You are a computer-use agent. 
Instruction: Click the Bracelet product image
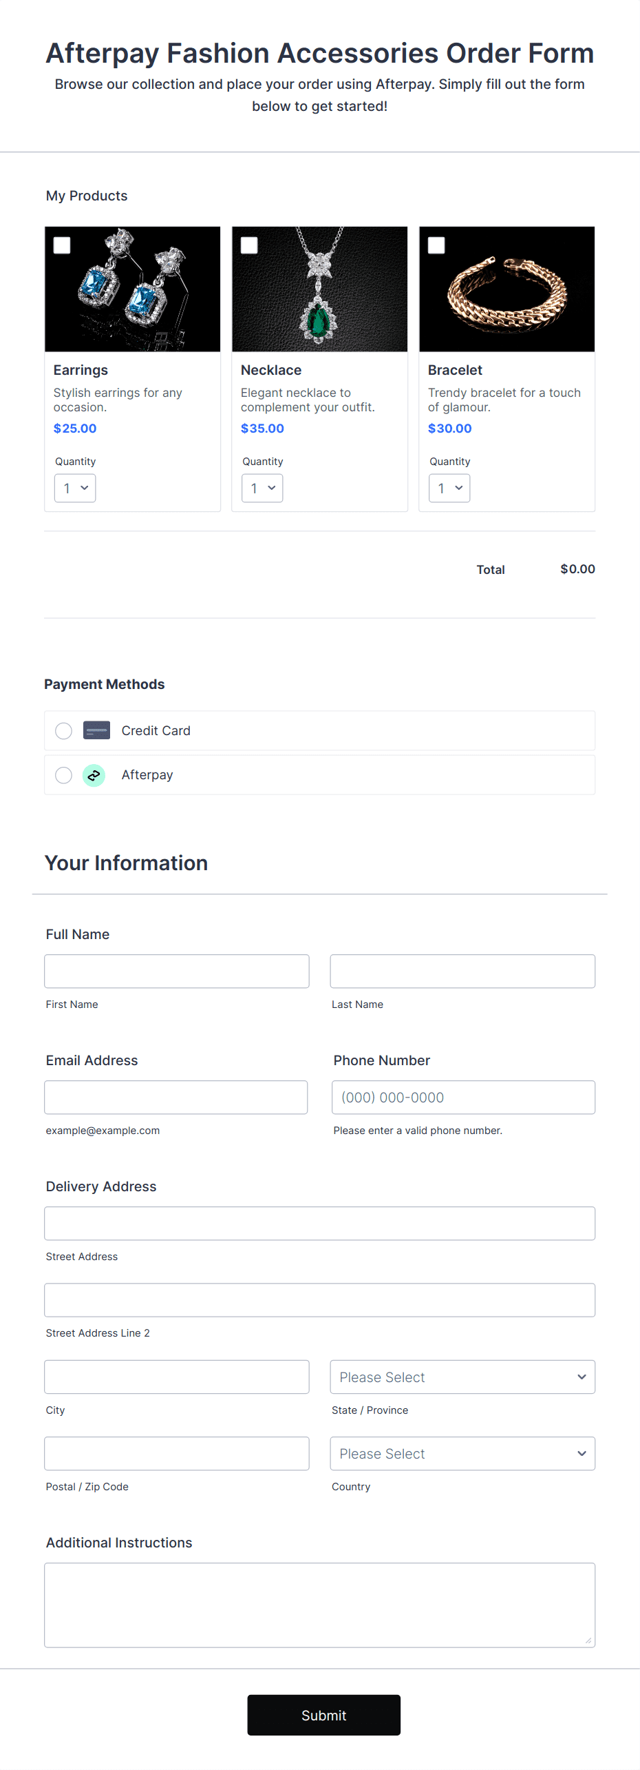click(507, 289)
